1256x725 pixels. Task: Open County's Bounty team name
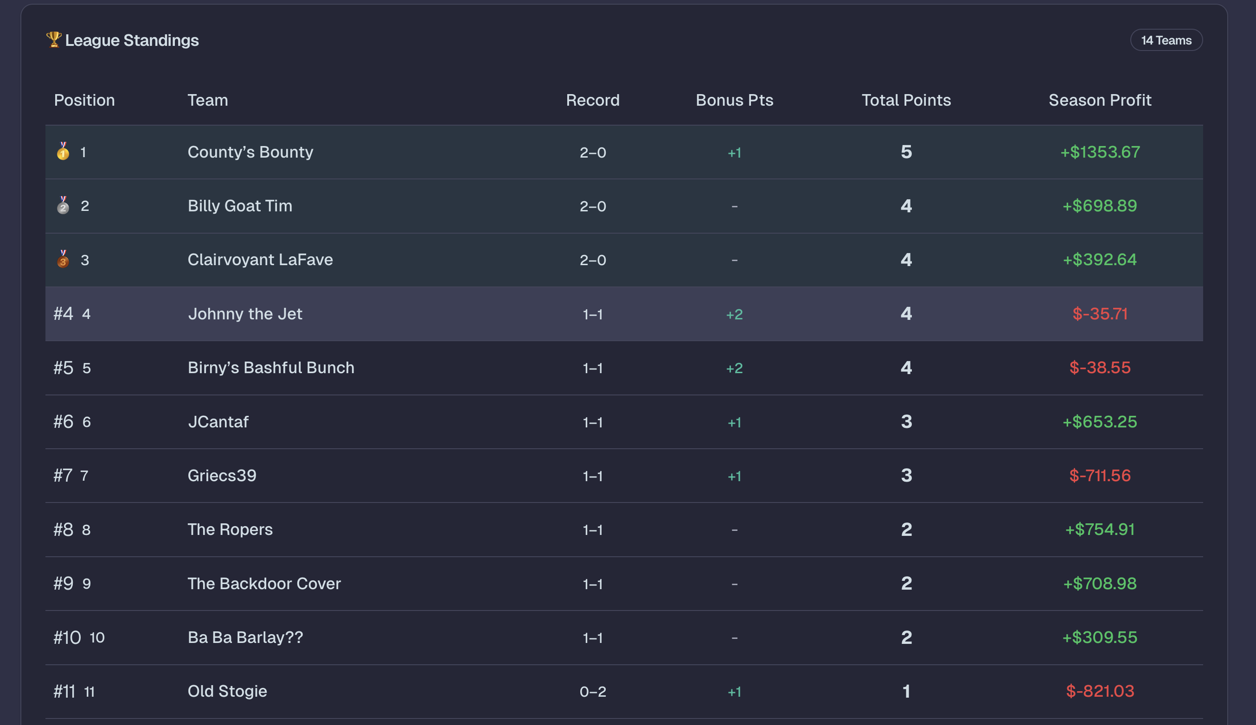click(x=250, y=152)
